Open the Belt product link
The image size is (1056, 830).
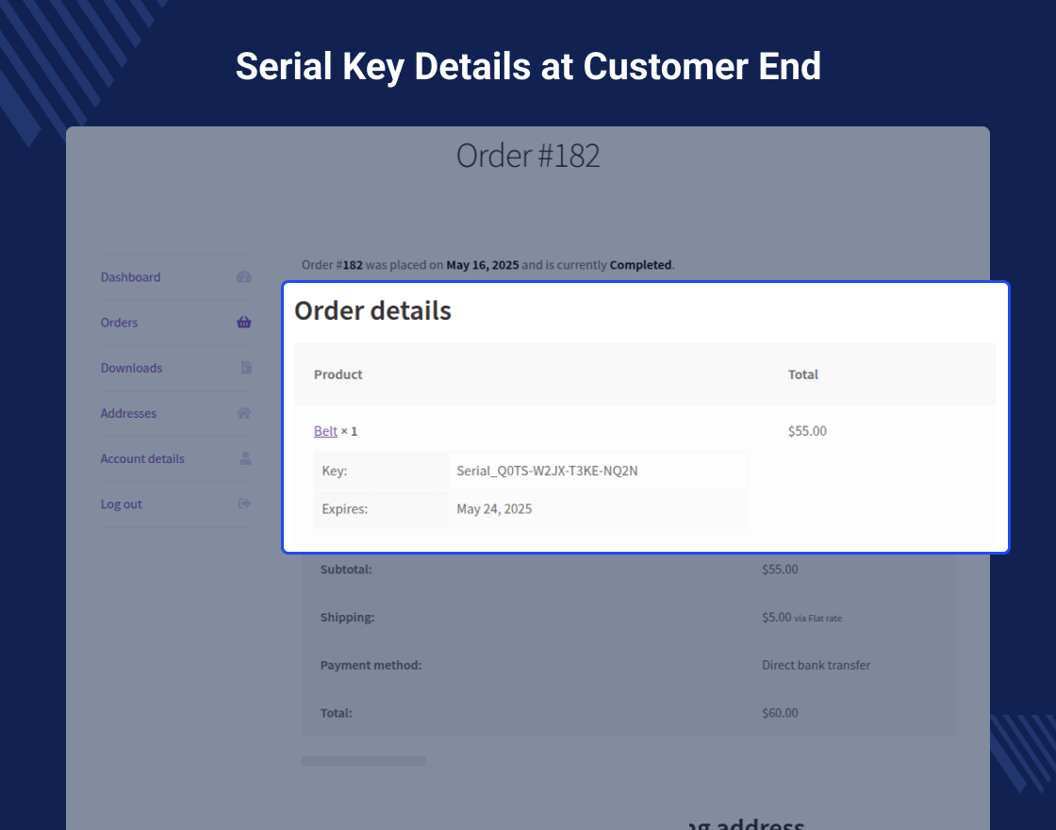click(x=325, y=431)
